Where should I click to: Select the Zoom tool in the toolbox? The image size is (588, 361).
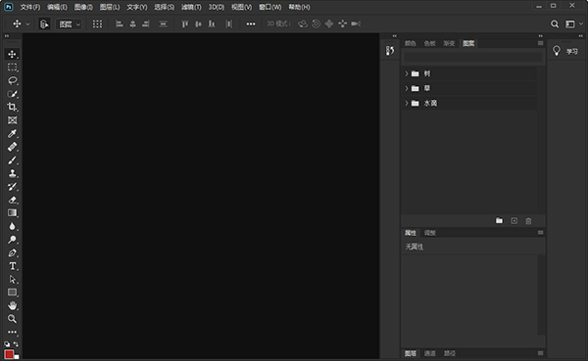point(12,319)
